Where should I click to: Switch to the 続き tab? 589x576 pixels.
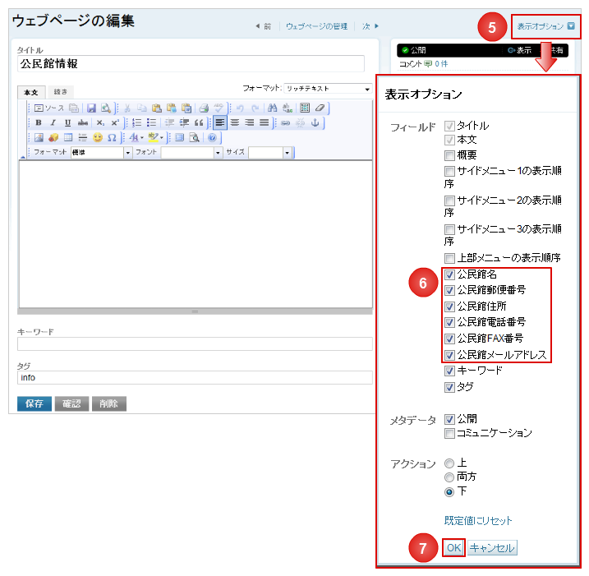61,92
